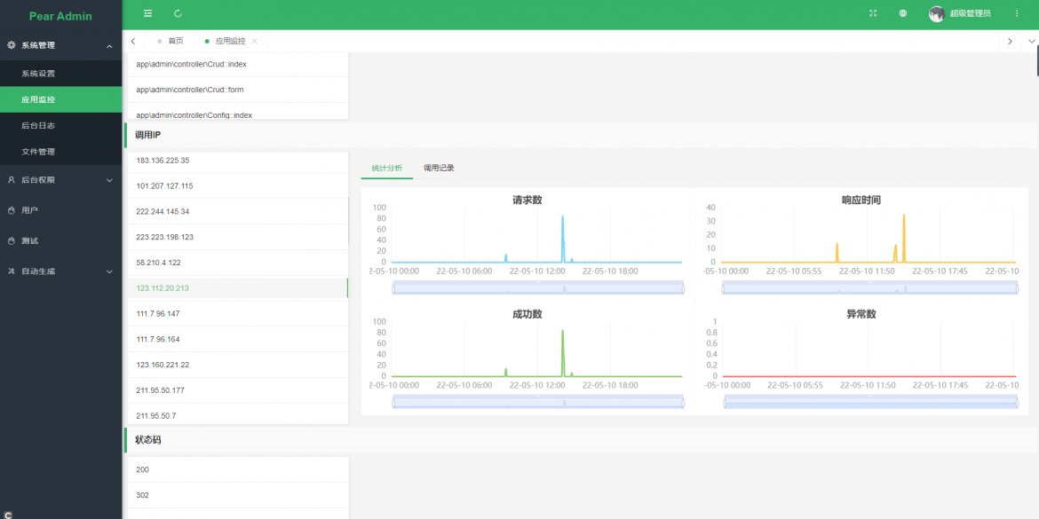The width and height of the screenshot is (1039, 519).
Task: Select IP 211.95.50.177
Action: pyautogui.click(x=237, y=390)
